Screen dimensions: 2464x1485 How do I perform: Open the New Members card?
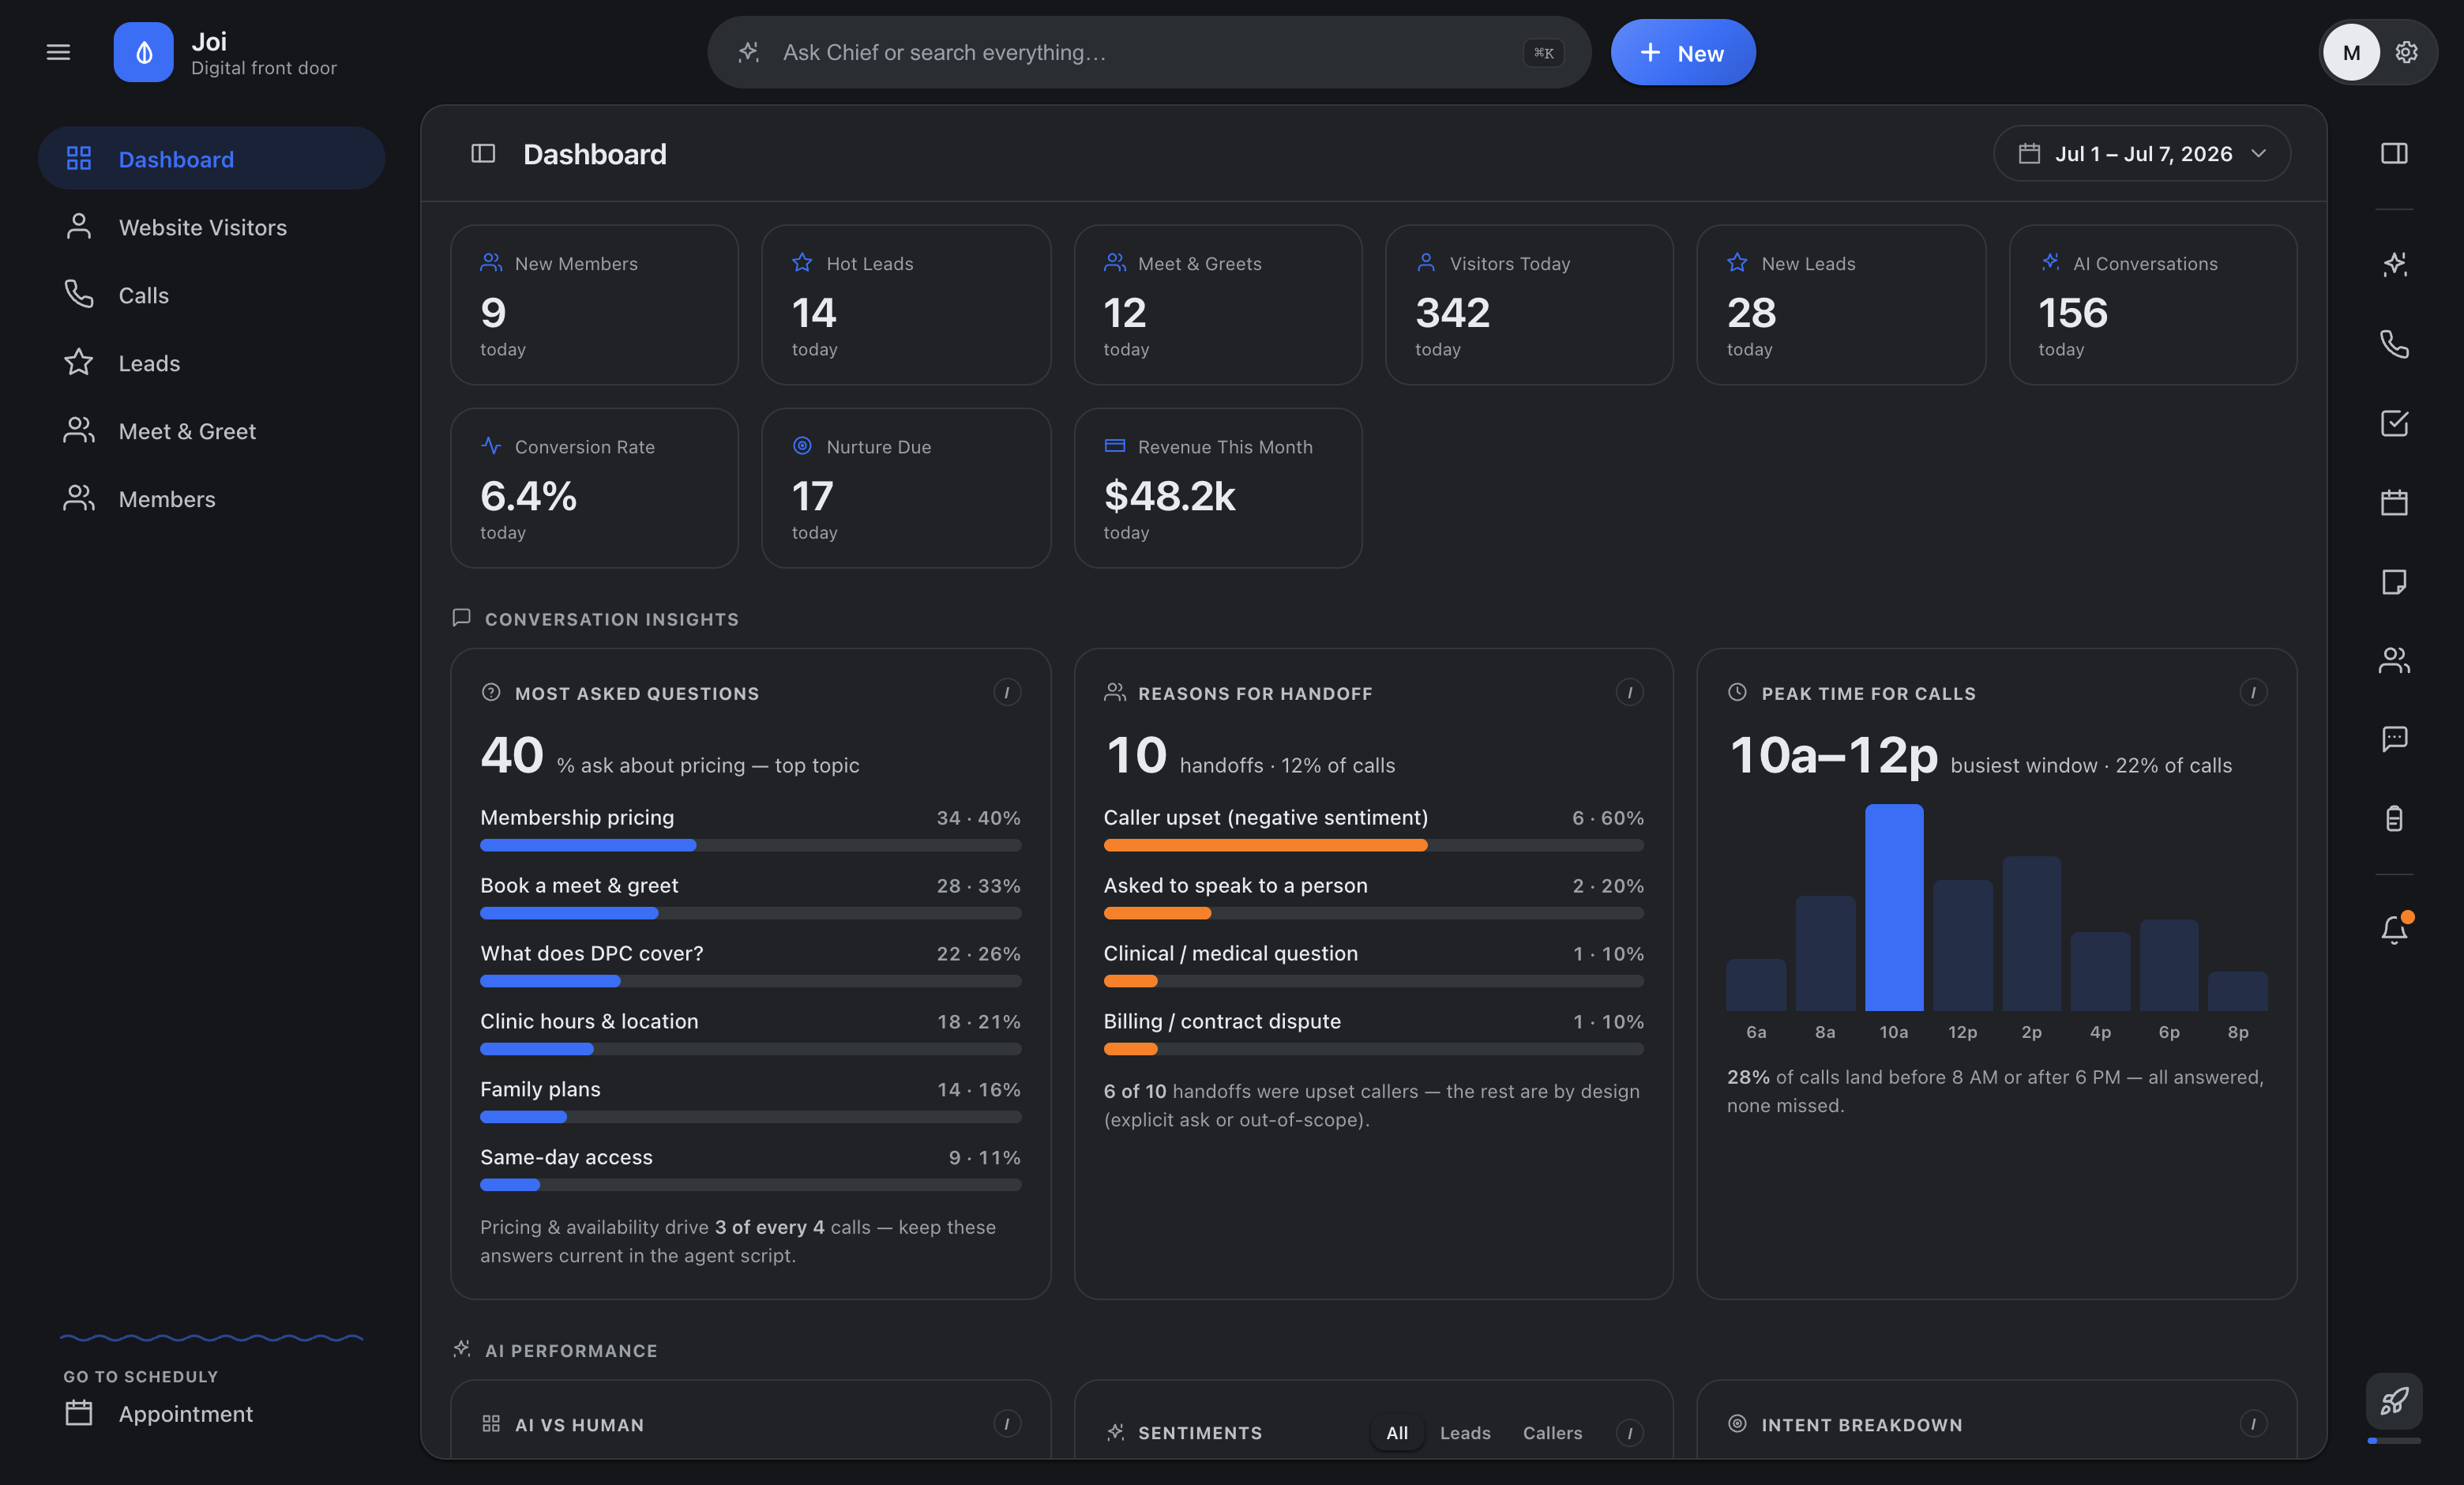click(x=595, y=305)
